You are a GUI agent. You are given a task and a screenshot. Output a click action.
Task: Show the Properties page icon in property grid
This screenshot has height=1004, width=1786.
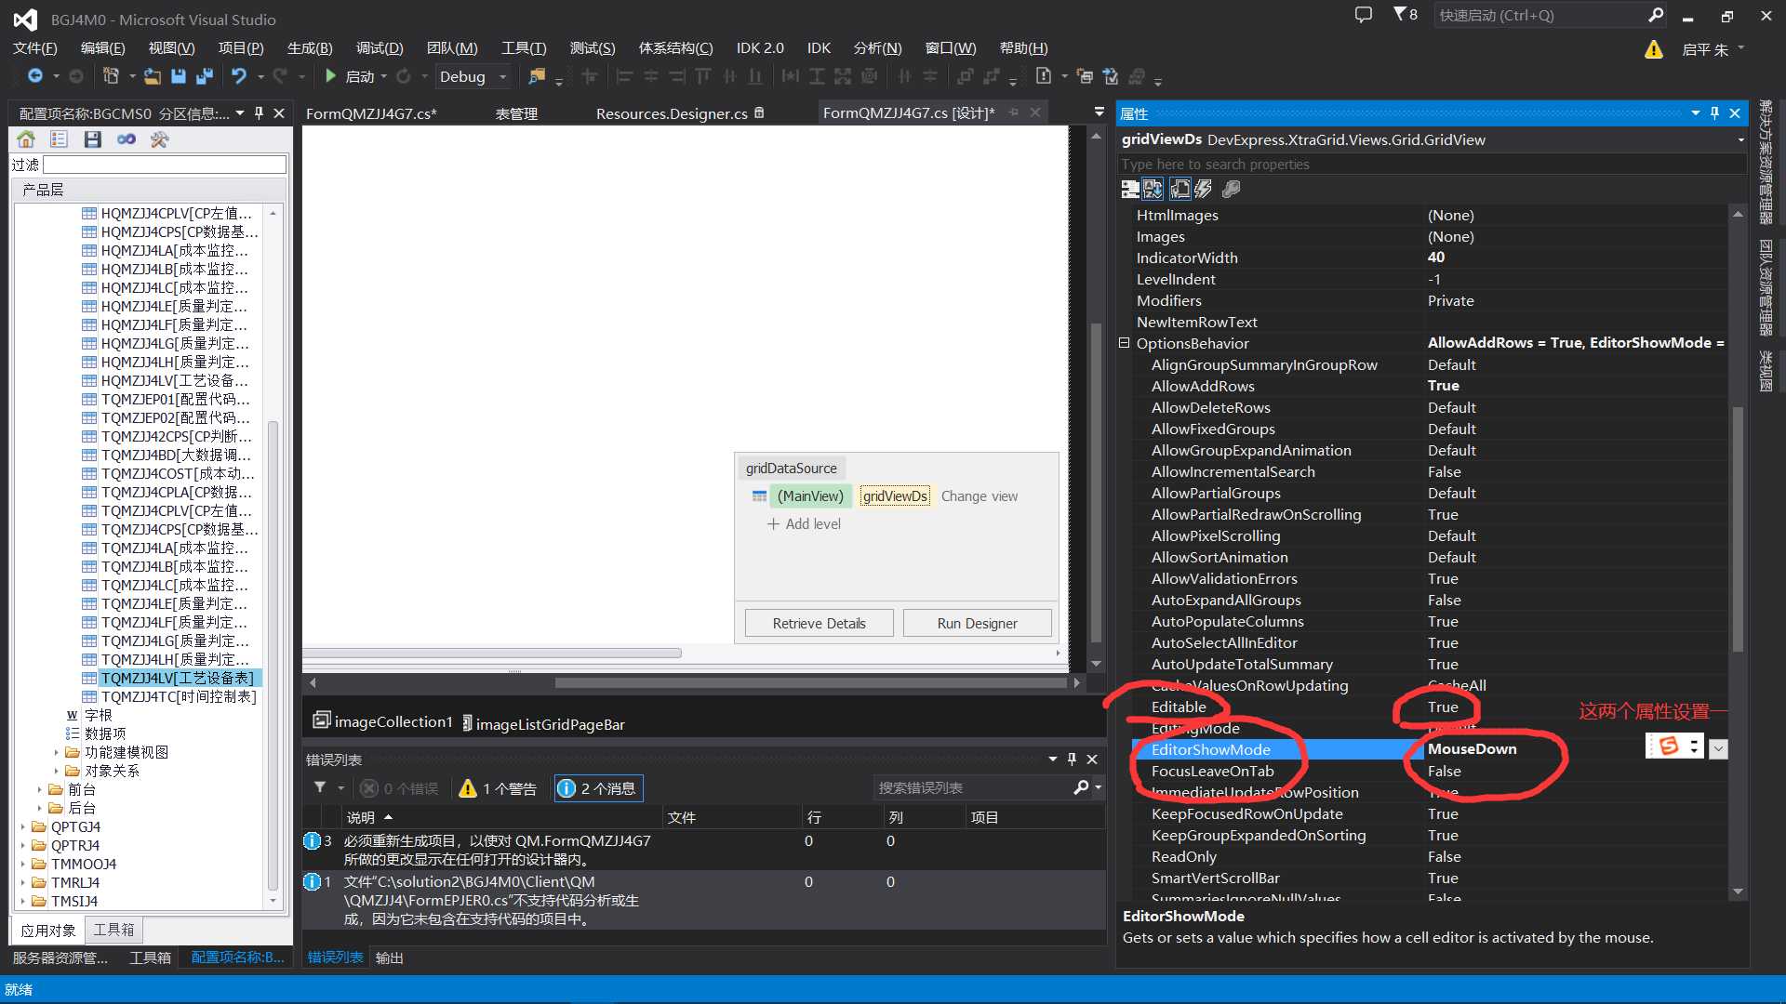pos(1180,190)
